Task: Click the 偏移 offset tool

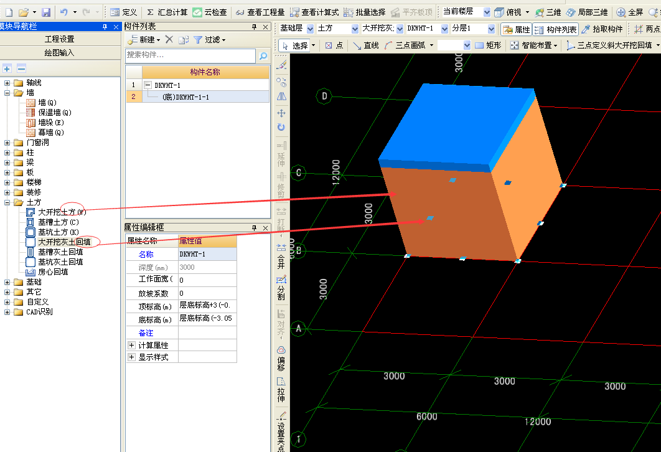Action: [x=281, y=359]
